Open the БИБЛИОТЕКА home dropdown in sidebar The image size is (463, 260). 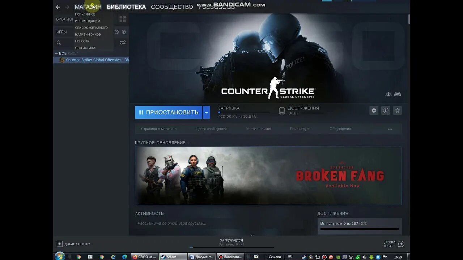click(x=64, y=19)
